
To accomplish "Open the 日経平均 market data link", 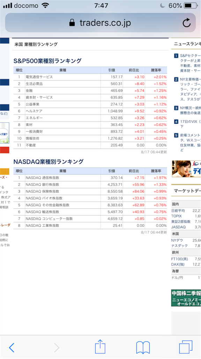I will click(x=178, y=211).
